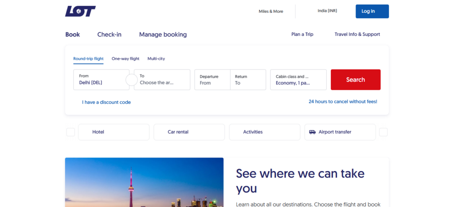This screenshot has width=454, height=207.
Task: Click 24 hours to cancel without fees link
Action: (343, 102)
